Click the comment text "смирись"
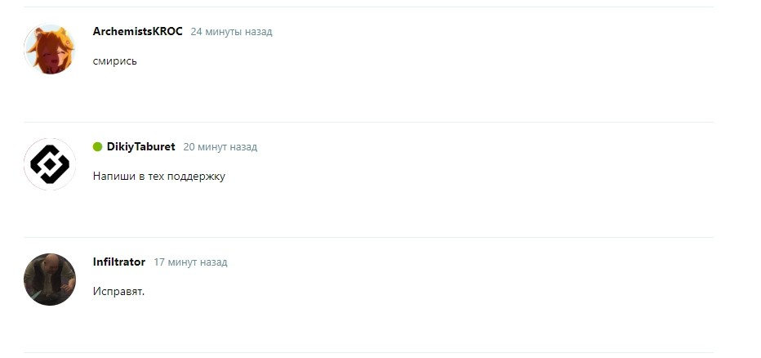 (115, 61)
